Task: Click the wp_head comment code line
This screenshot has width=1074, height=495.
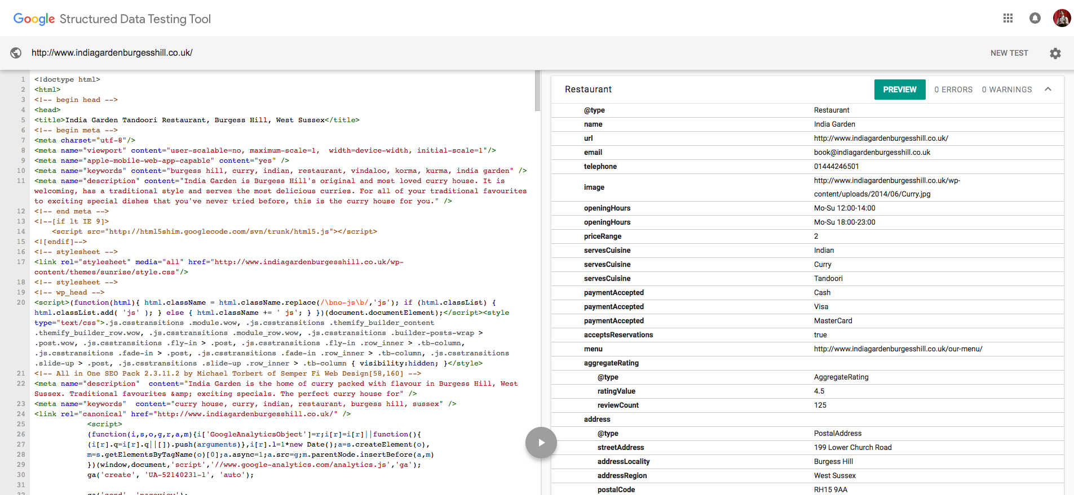Action: (x=69, y=292)
